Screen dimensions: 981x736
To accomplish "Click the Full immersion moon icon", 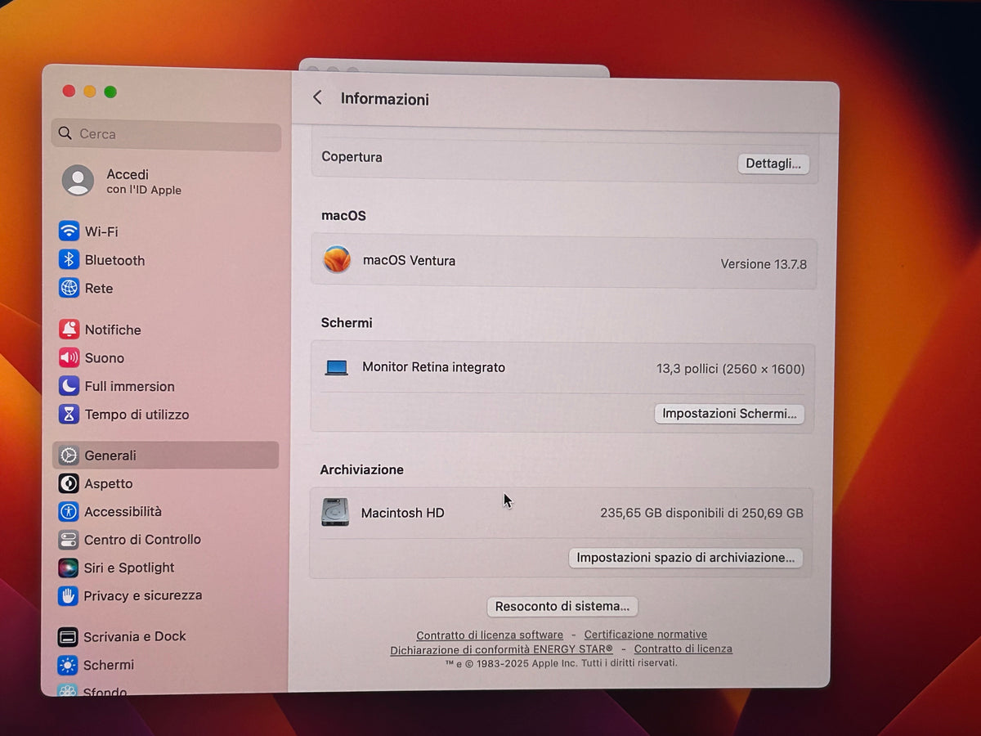I will tap(69, 386).
